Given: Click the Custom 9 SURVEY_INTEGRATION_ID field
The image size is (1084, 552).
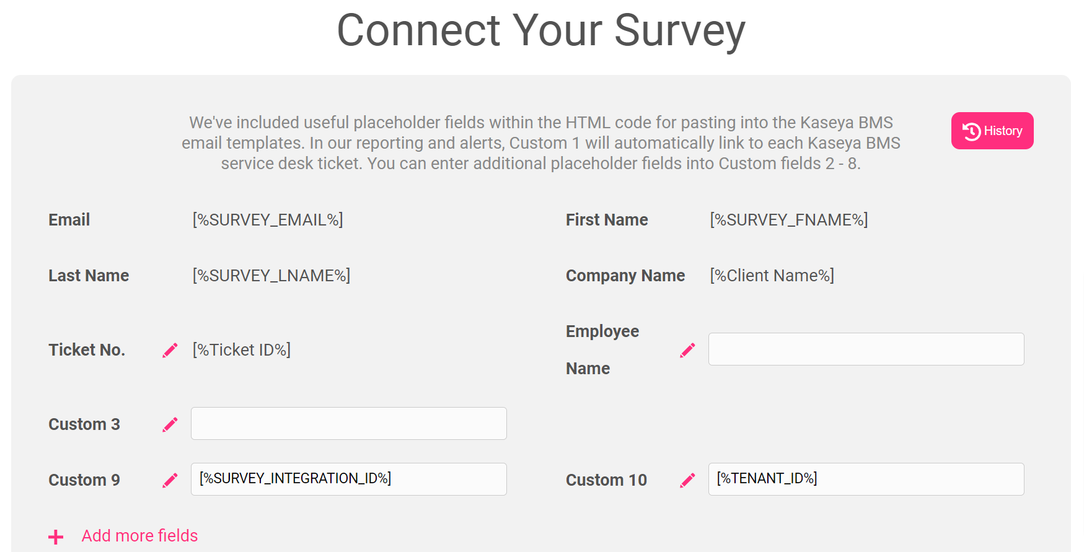Looking at the screenshot, I should [x=348, y=480].
